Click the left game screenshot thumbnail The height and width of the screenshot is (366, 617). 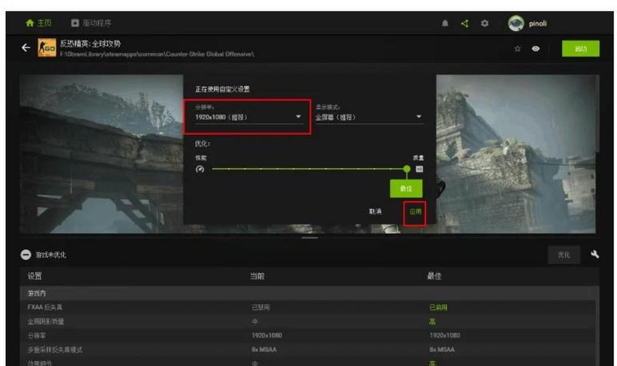[101, 154]
